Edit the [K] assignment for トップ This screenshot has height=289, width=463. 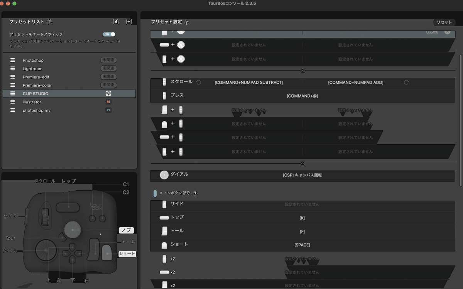tap(302, 218)
